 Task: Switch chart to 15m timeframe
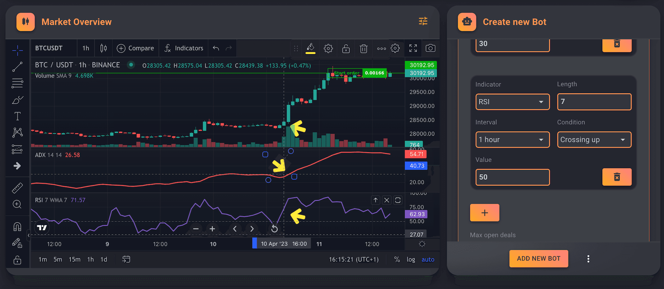point(74,259)
